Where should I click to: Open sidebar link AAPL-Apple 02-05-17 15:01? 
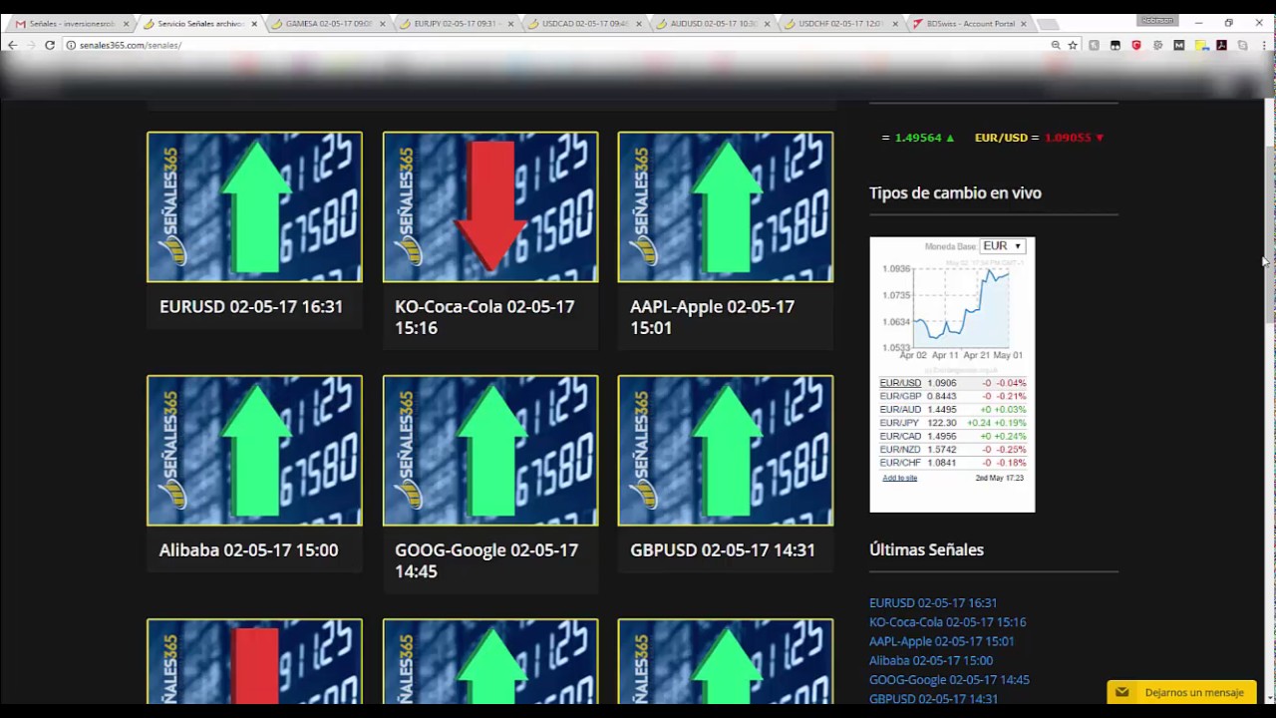[x=941, y=641]
